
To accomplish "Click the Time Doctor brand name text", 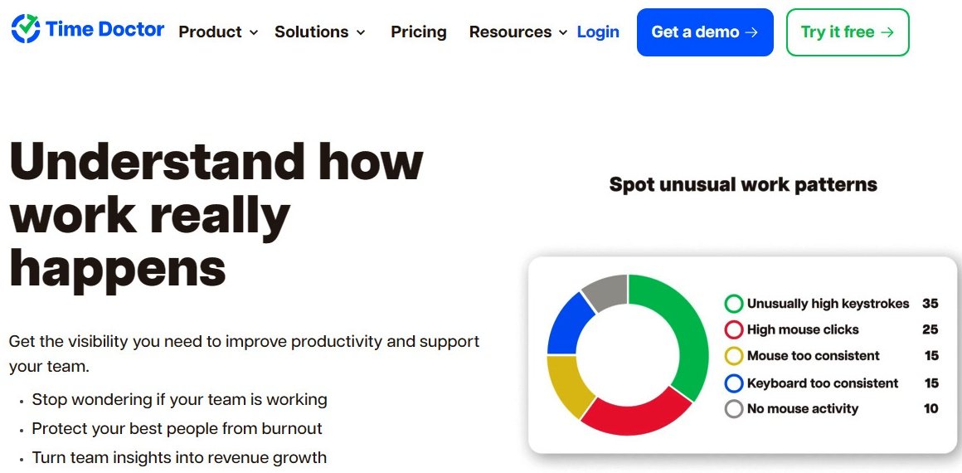I will tap(105, 29).
